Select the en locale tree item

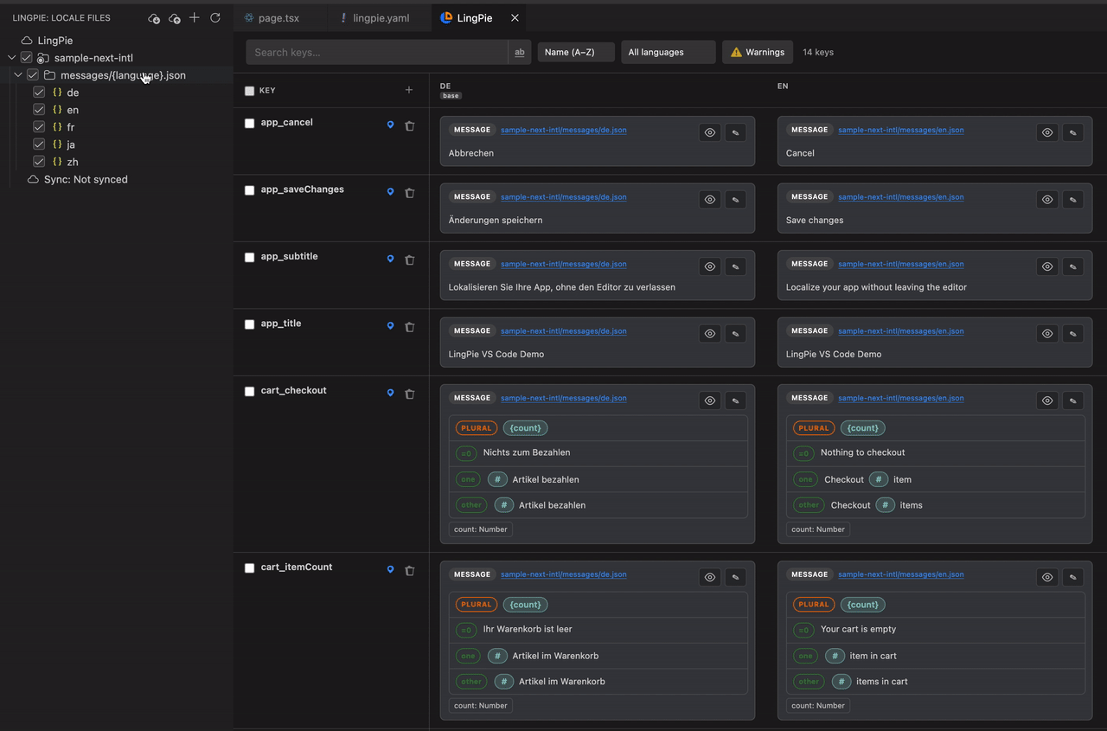click(x=73, y=110)
